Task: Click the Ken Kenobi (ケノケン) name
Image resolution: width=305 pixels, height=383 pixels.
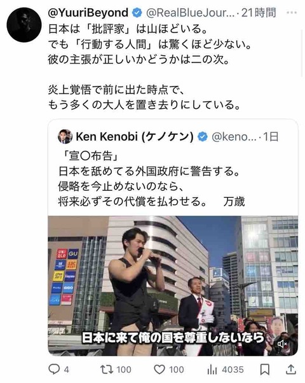Action: click(135, 137)
